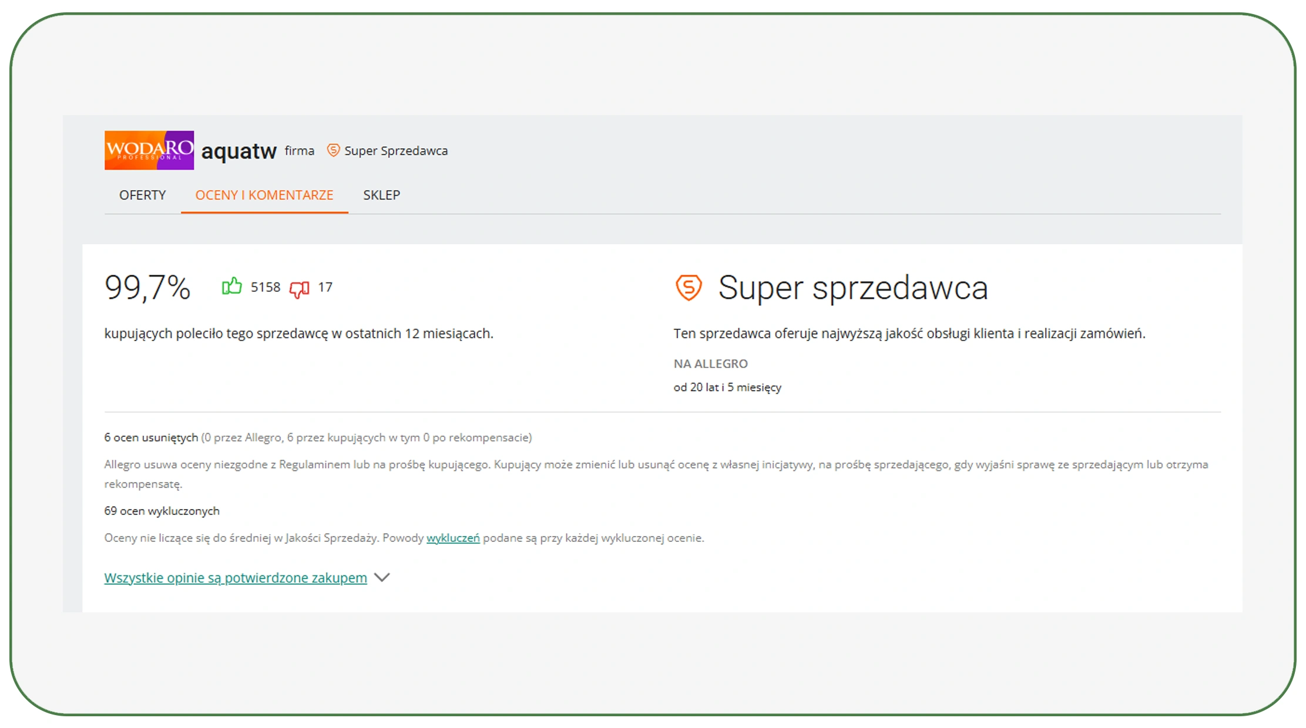Click the green thumbs-up positive ratings icon
The height and width of the screenshot is (728, 1306).
[232, 287]
